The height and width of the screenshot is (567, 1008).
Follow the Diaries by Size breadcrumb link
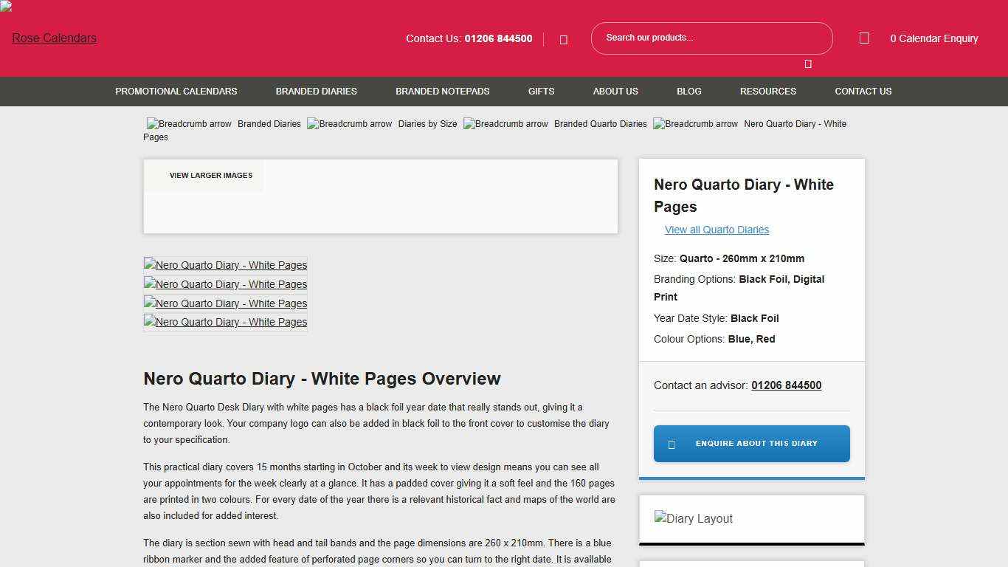pyautogui.click(x=427, y=123)
